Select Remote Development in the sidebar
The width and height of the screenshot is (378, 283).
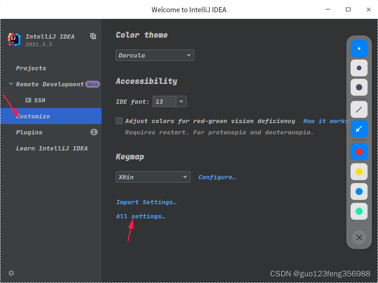(x=50, y=84)
